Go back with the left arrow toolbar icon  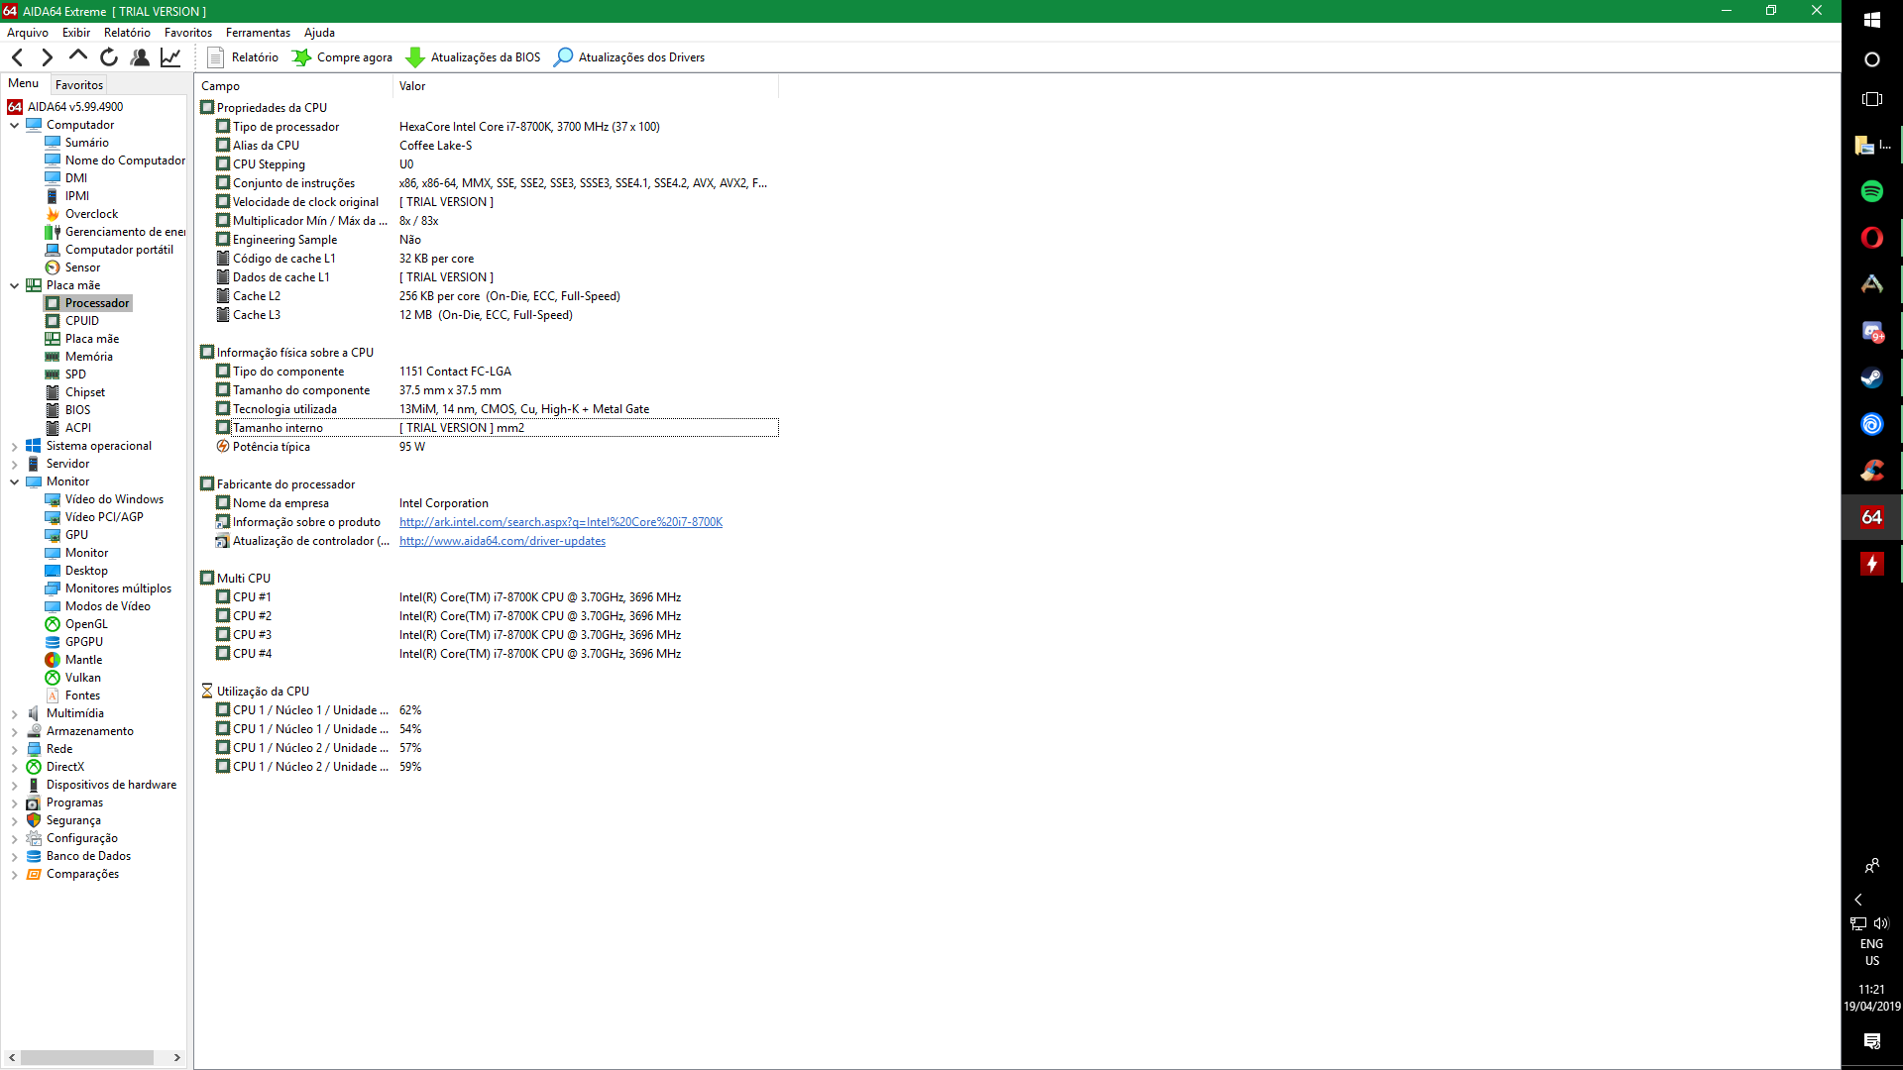17,57
